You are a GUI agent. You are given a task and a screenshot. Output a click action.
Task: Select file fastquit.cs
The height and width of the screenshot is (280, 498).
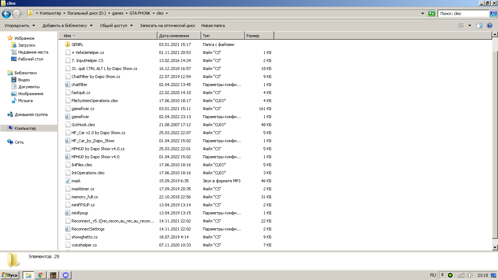pyautogui.click(x=81, y=93)
